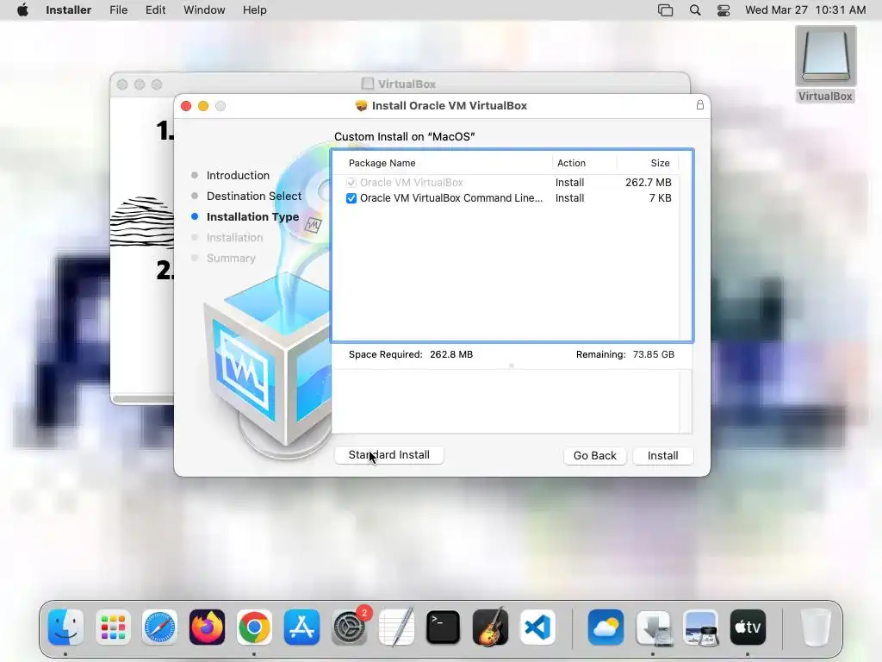The height and width of the screenshot is (662, 882).
Task: Click the 262.7 MB size value
Action: tap(648, 183)
